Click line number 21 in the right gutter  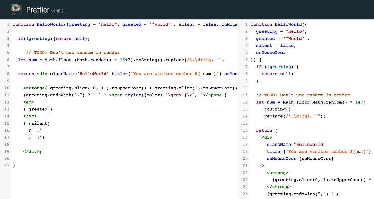pyautogui.click(x=245, y=165)
